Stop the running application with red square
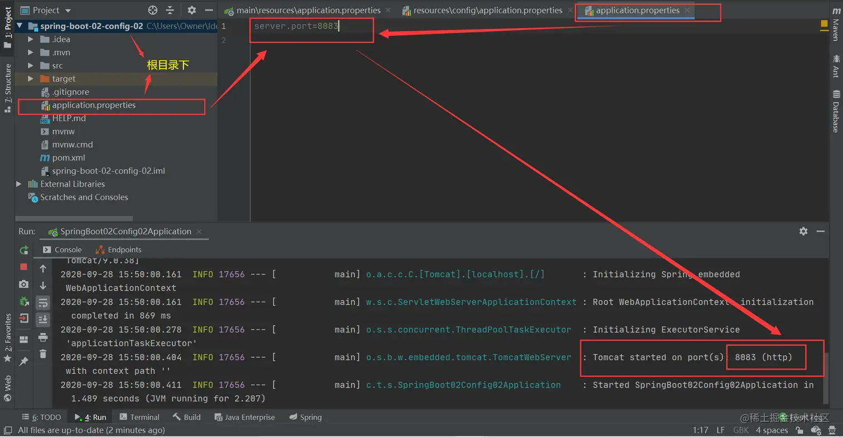Image resolution: width=843 pixels, height=437 pixels. [23, 267]
